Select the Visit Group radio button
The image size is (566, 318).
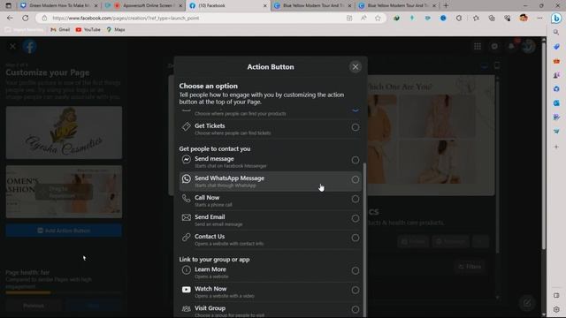click(356, 309)
